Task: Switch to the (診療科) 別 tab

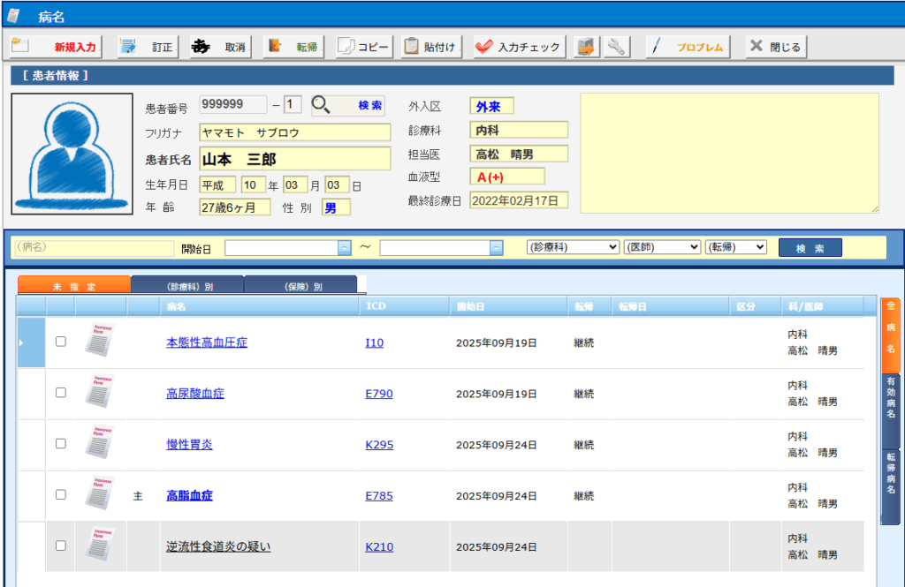Action: [187, 286]
